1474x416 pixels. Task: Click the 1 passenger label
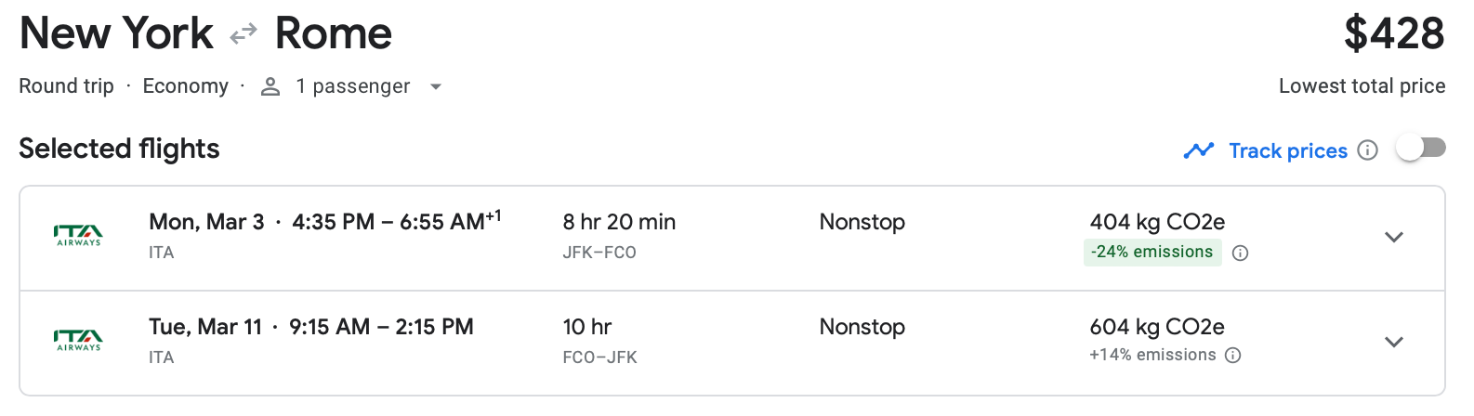[352, 86]
